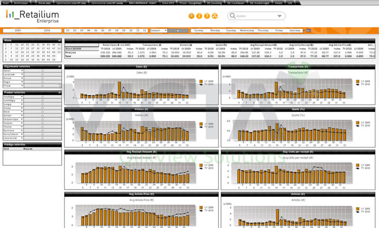This screenshot has height=228, width=379.
Task: Expand the Artikel dropdown arrow
Action: pos(22,116)
